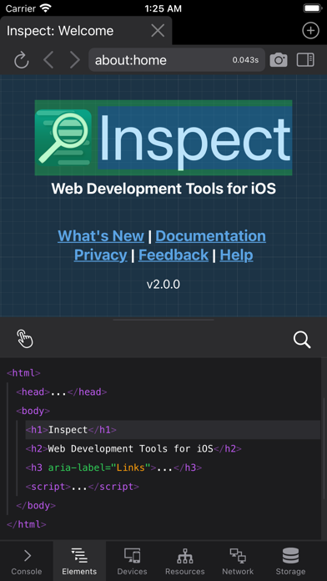Reload the page with the refresh icon
The image size is (327, 581).
click(22, 60)
